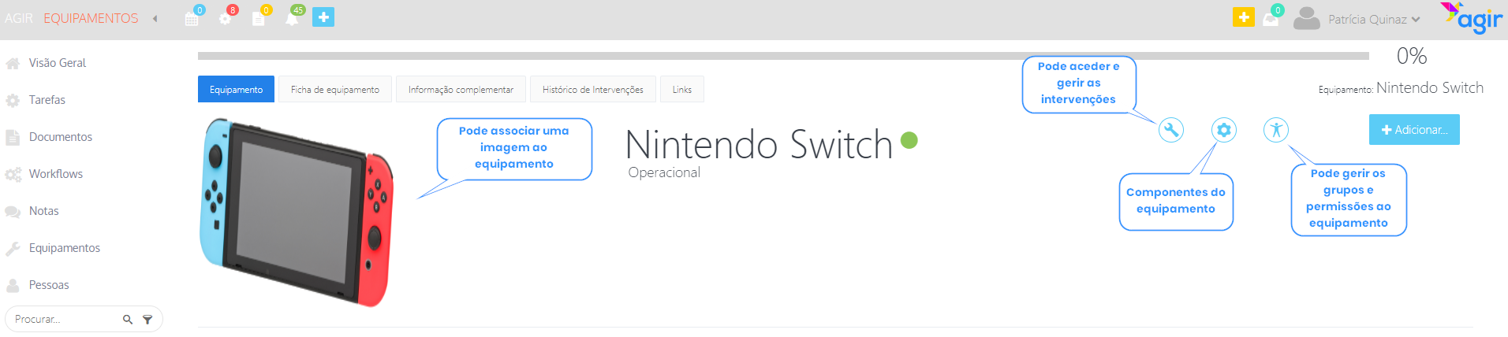Click the blue plus button in top bar
Screen dimensions: 1508x337
pyautogui.click(x=323, y=17)
